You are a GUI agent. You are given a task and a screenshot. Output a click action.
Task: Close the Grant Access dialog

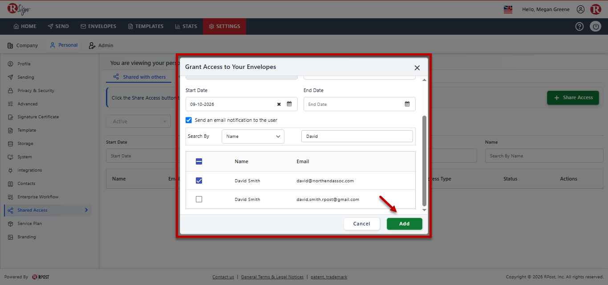tap(417, 68)
